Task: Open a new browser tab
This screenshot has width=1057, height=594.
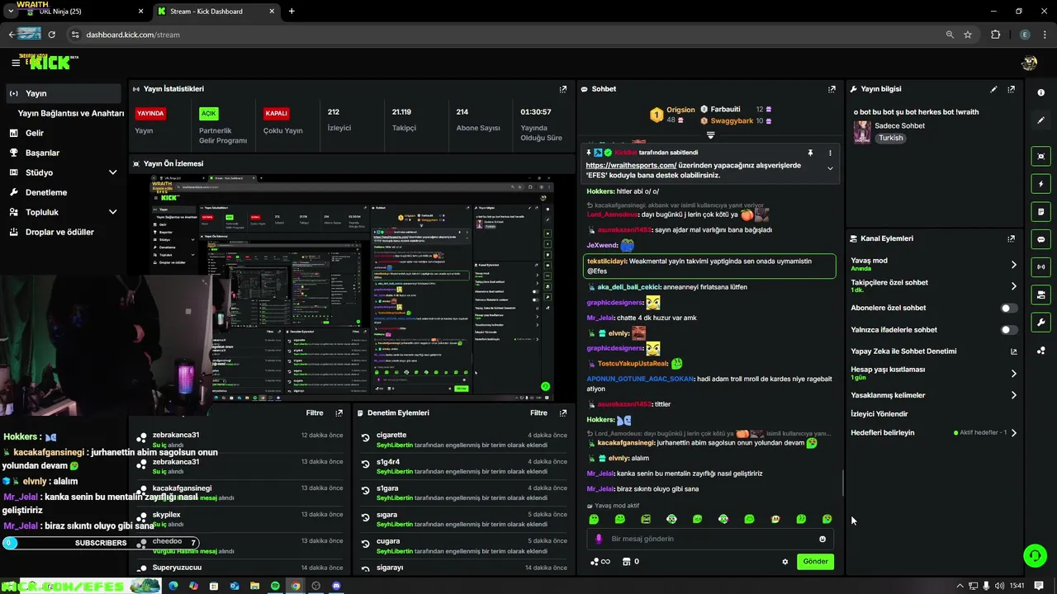Action: 292,12
